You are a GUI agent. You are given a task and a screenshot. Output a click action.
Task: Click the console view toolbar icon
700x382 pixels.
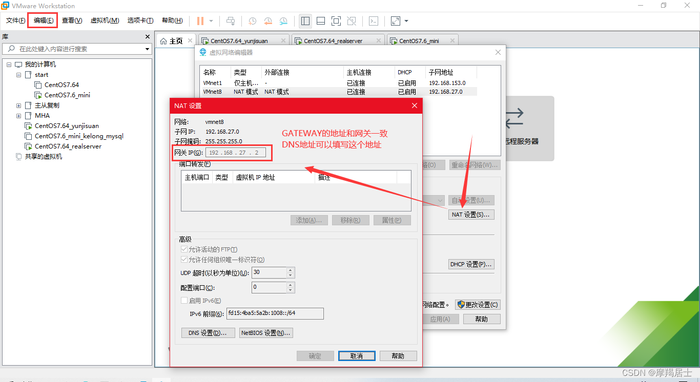click(x=374, y=21)
